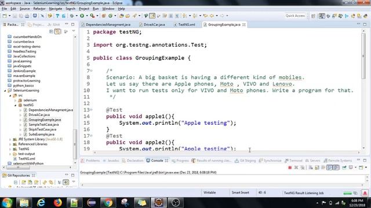This screenshot has height=208, width=371.
Task: Click the Collapse All icon in Git Repositories
Action: [x=16, y=183]
